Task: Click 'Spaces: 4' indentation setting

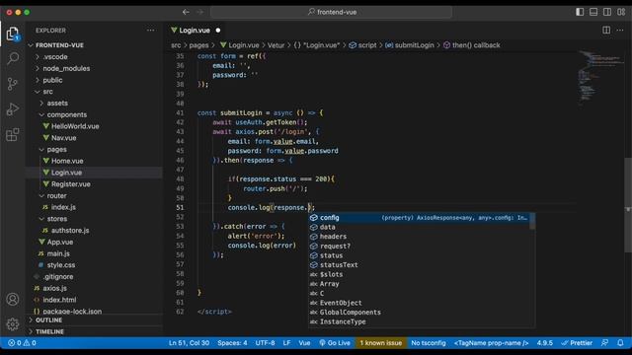Action: 232,343
